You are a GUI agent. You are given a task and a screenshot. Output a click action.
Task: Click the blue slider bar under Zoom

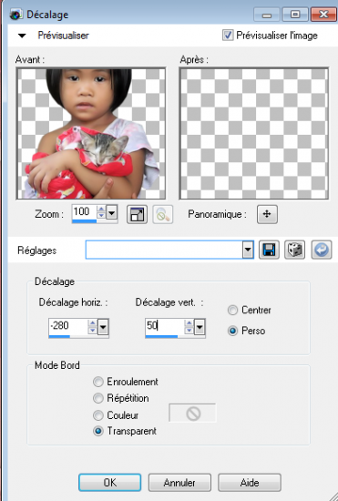(85, 221)
